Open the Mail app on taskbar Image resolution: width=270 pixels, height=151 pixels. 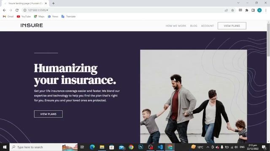coord(121,147)
